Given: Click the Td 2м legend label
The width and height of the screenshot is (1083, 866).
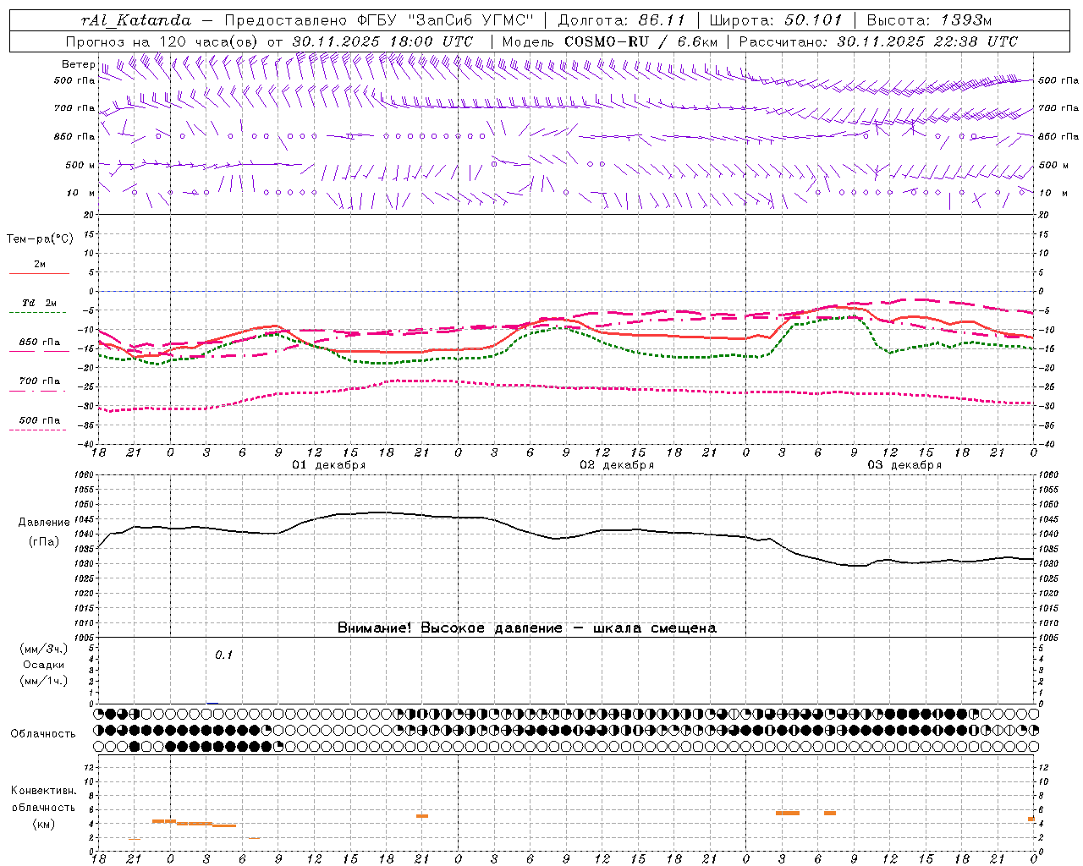Looking at the screenshot, I should click(40, 303).
